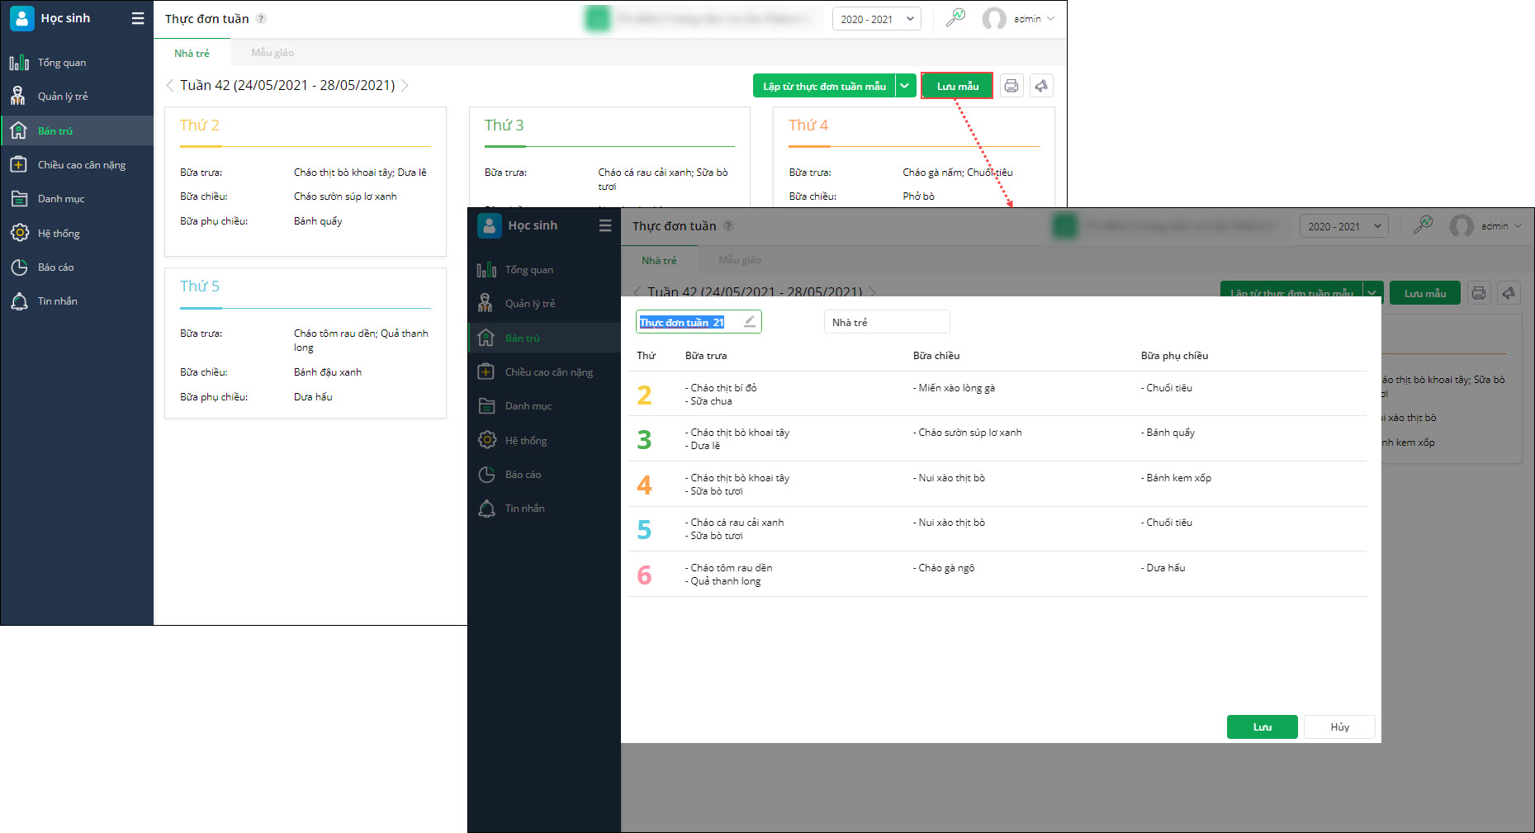Open Chiều cao cân nặng in sidebar
1535x833 pixels.
coord(81,165)
